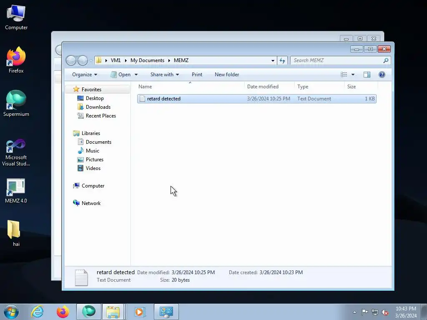Open the recent pages dropdown arrow
The image size is (427, 320).
91,61
